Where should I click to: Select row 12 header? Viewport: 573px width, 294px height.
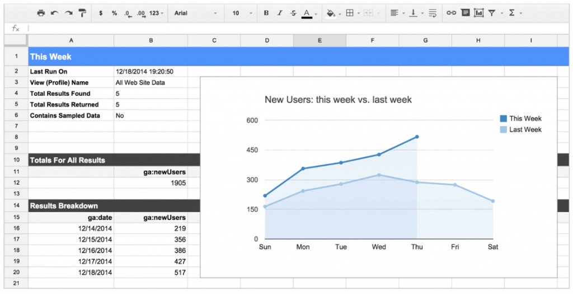click(16, 183)
